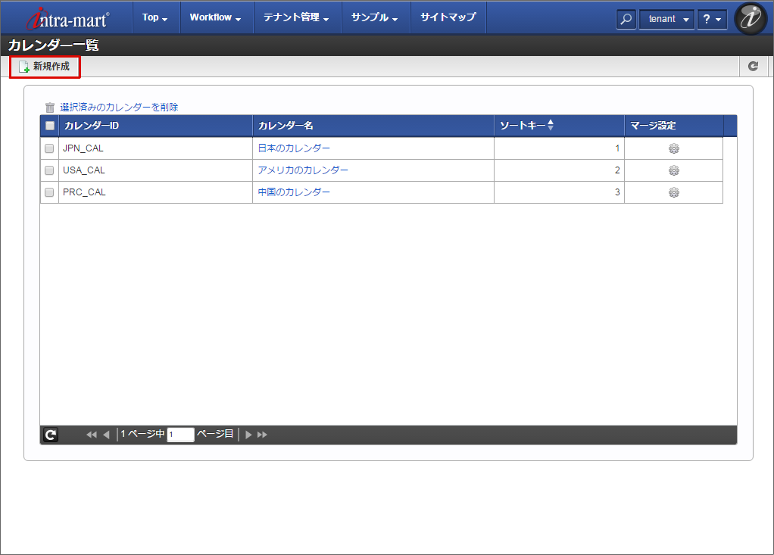Sort by ソートキー arrow icon

click(x=551, y=125)
